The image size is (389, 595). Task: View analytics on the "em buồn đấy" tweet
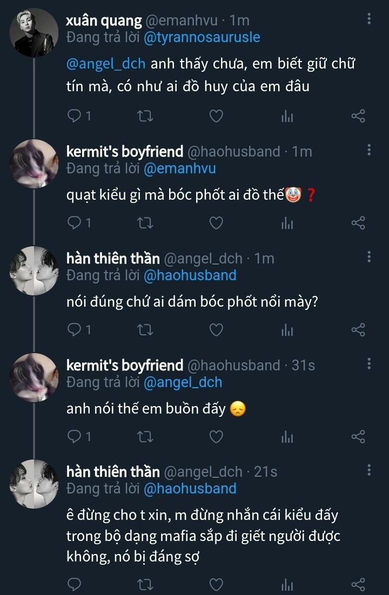pyautogui.click(x=287, y=437)
